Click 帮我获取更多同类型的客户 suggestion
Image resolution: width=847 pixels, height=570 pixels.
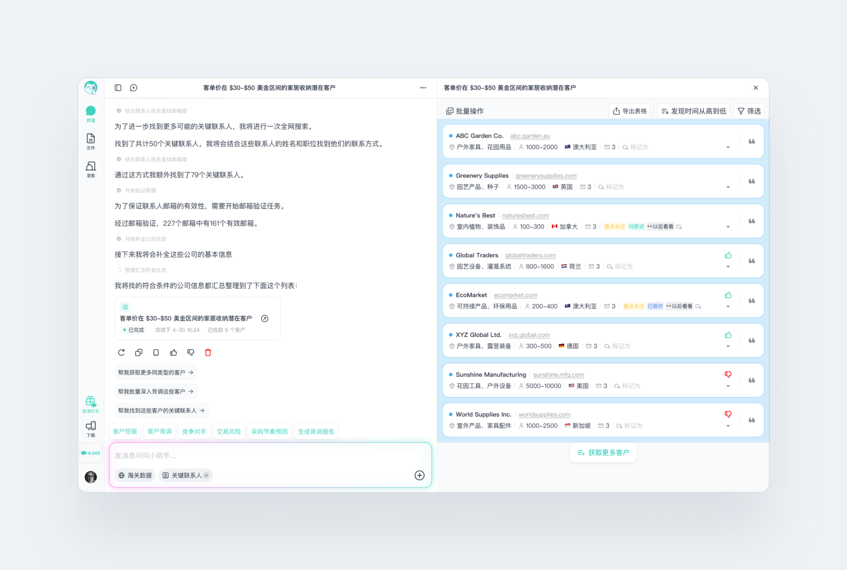[x=156, y=372]
